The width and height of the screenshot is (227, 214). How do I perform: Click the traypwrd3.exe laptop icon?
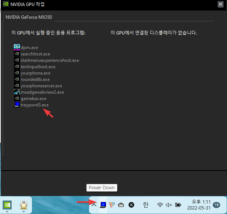pos(17,105)
